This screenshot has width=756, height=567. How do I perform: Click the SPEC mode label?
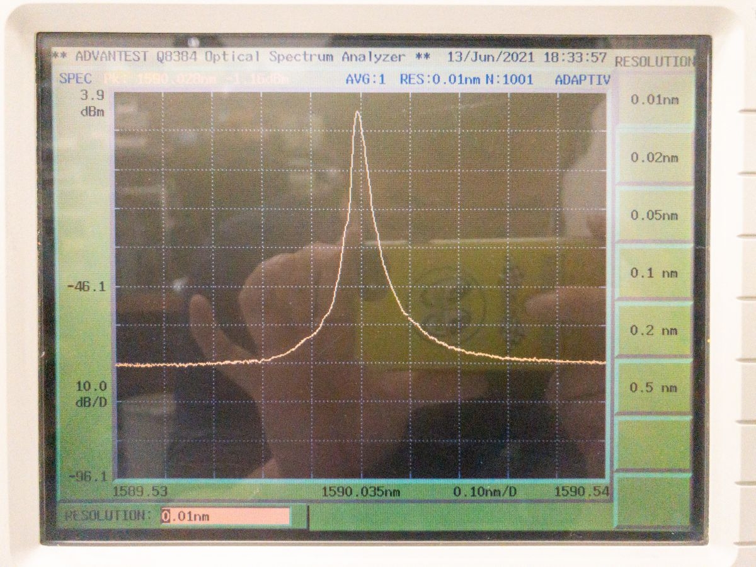[76, 79]
